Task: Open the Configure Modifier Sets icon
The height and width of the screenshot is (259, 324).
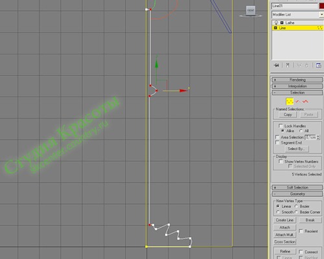Action: [x=318, y=65]
